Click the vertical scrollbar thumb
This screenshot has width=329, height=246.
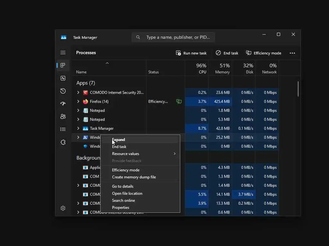298,89
